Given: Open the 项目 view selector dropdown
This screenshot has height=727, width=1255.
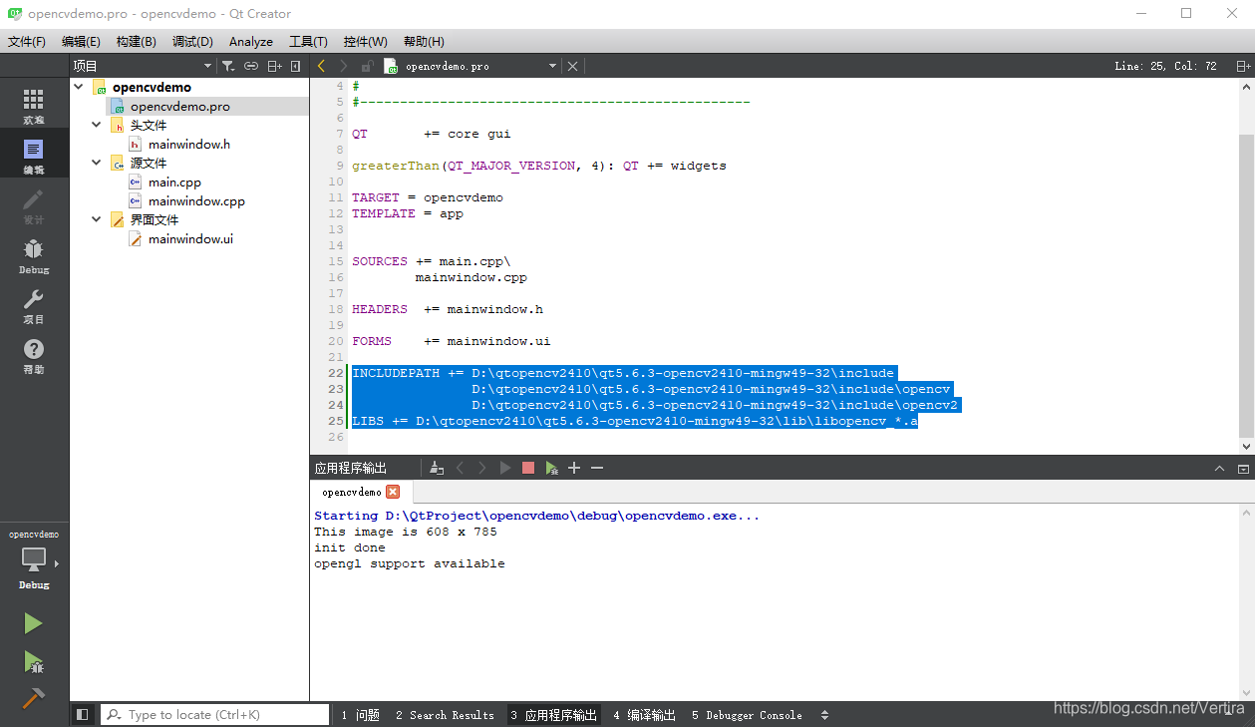Looking at the screenshot, I should [x=142, y=66].
